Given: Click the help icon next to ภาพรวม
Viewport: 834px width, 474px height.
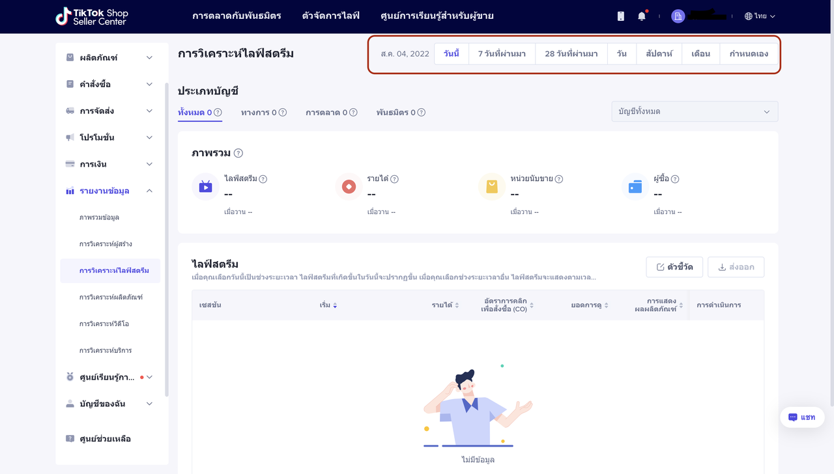Looking at the screenshot, I should [238, 153].
